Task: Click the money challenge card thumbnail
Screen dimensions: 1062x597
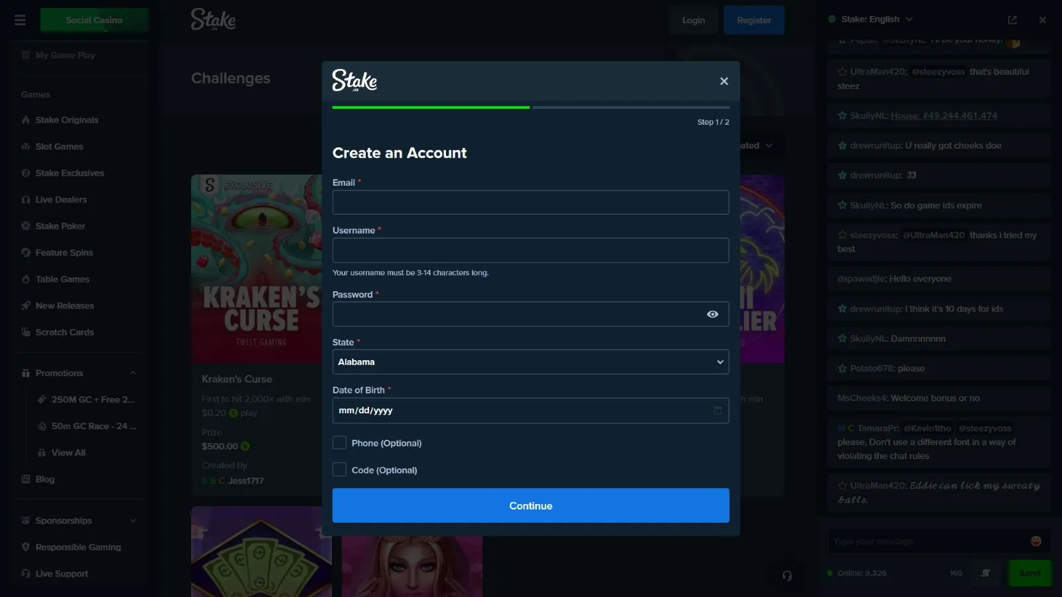Action: click(262, 552)
